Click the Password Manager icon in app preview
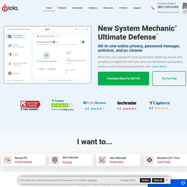 10,64
